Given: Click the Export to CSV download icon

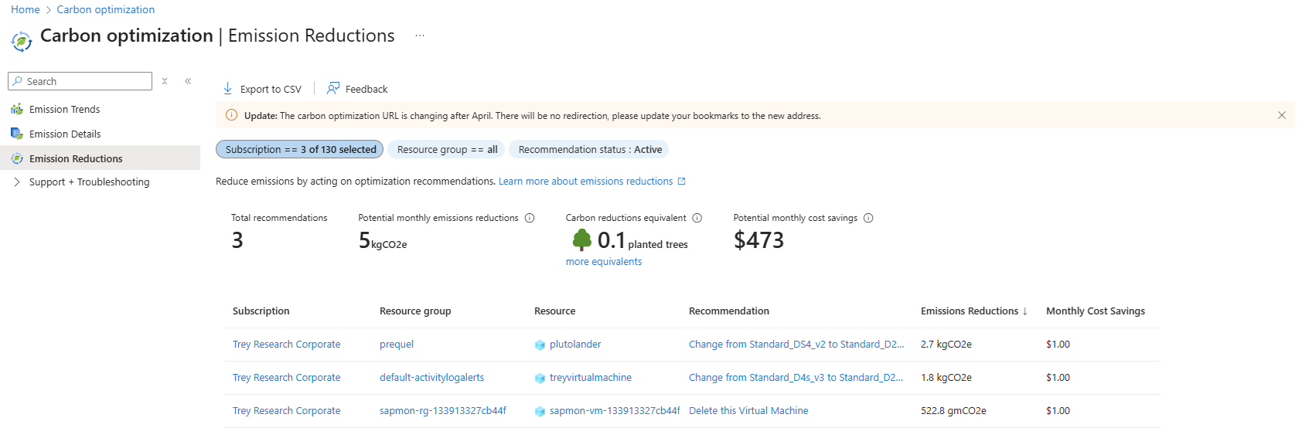Looking at the screenshot, I should pos(228,89).
